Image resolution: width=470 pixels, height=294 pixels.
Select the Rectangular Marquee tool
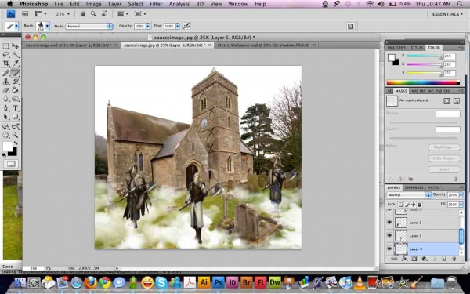(x=5, y=46)
